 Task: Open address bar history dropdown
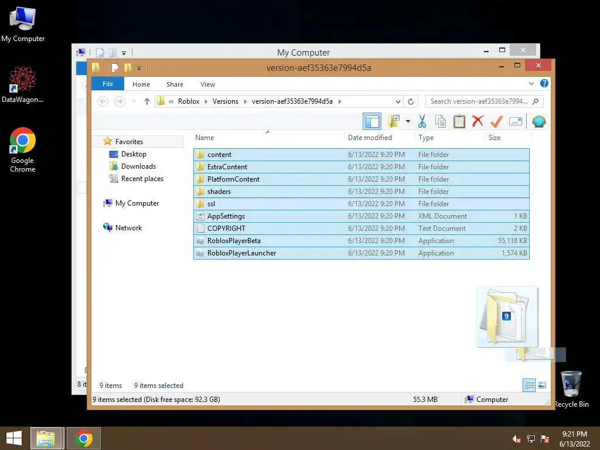pyautogui.click(x=398, y=101)
